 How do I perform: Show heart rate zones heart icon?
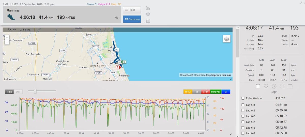pyautogui.click(x=266, y=86)
